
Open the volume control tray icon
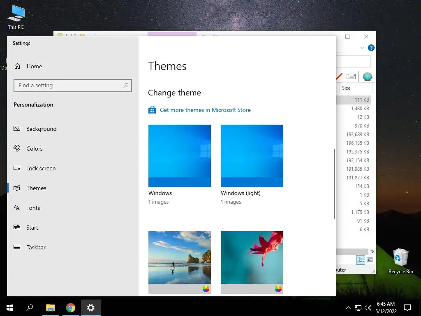coord(368,308)
